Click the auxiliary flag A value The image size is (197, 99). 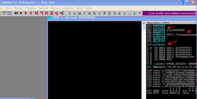(151, 53)
